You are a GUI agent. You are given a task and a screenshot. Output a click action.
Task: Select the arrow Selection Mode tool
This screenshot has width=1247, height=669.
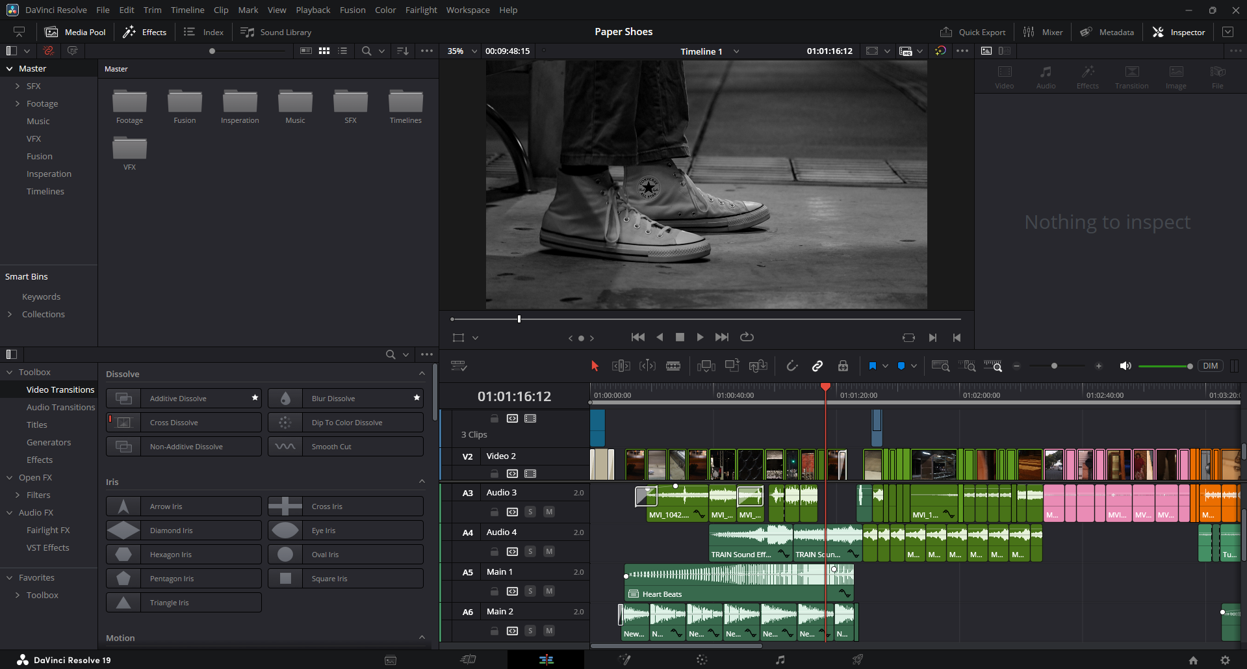[x=595, y=366]
